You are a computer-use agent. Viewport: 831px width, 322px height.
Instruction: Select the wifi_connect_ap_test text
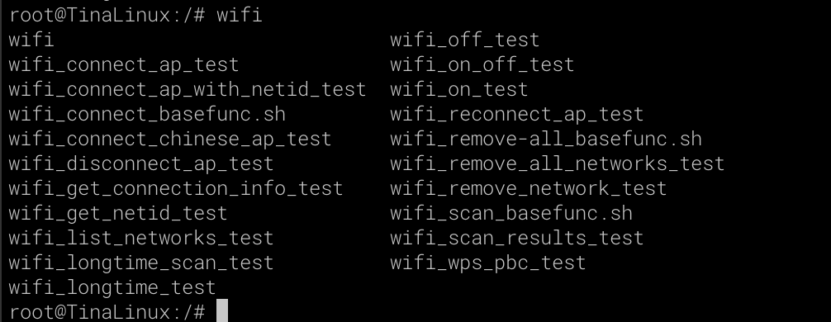pos(124,64)
